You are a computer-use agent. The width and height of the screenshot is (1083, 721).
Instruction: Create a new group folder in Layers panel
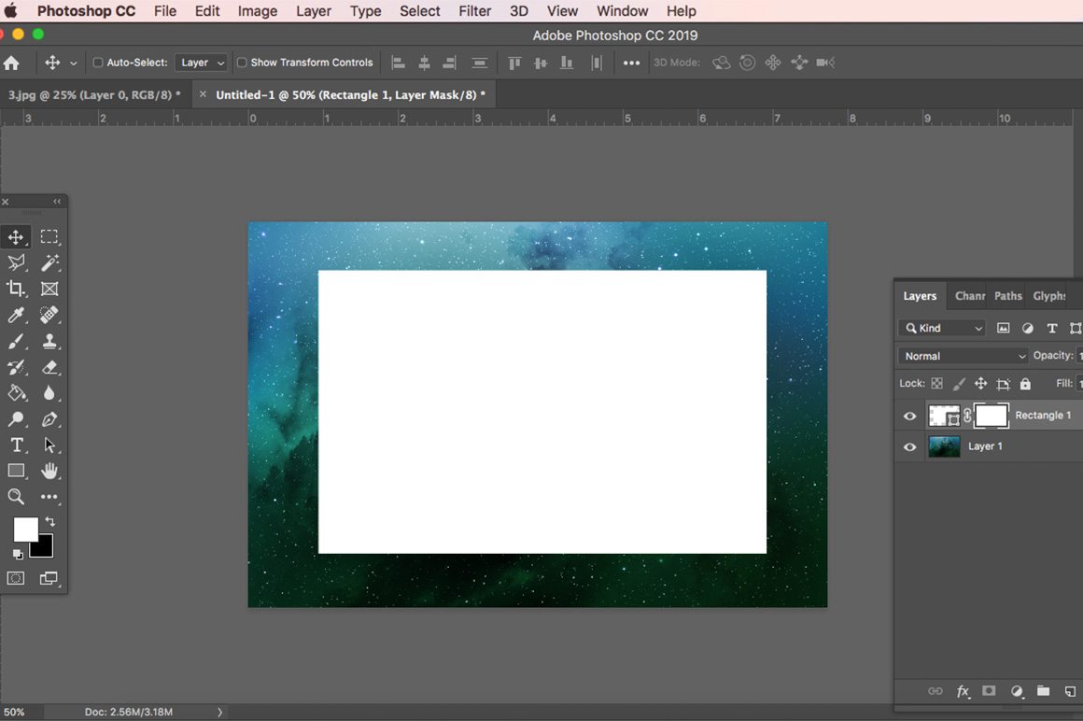click(x=1043, y=690)
